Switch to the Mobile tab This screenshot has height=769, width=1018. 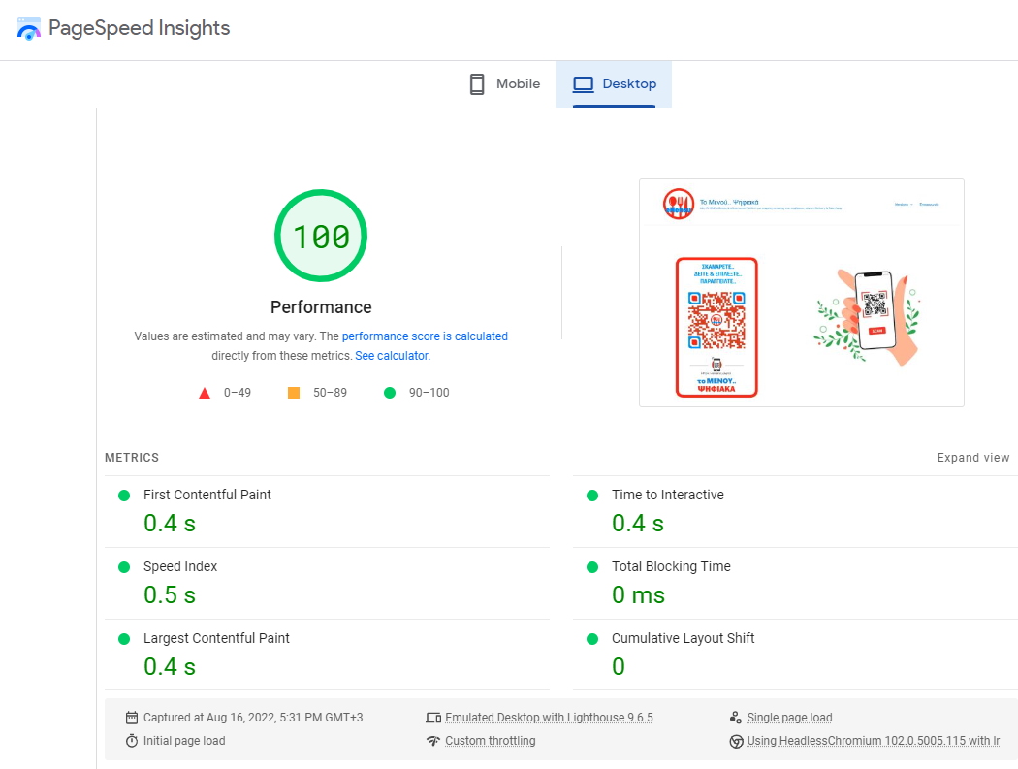coord(504,83)
